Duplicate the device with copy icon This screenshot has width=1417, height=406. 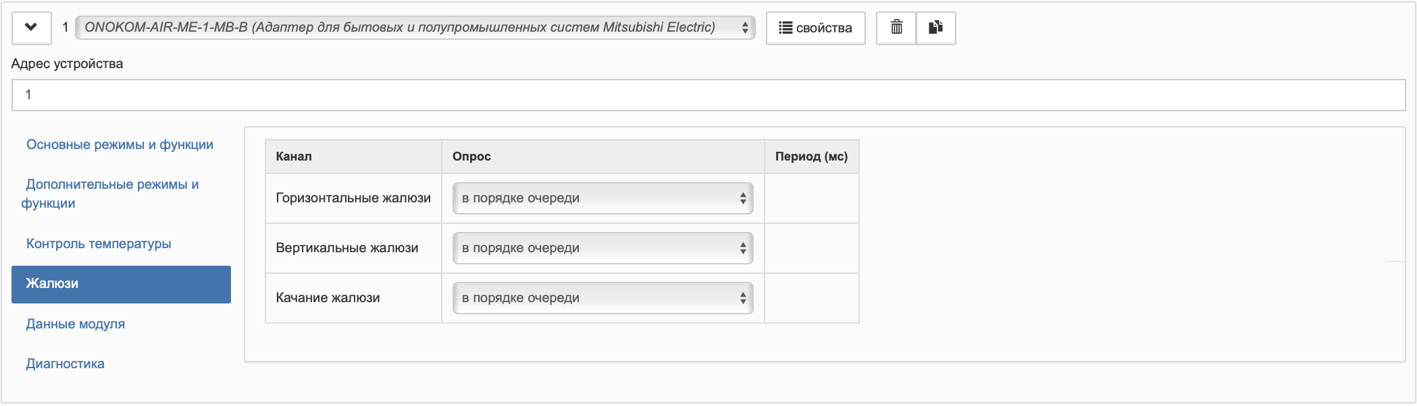[x=935, y=28]
